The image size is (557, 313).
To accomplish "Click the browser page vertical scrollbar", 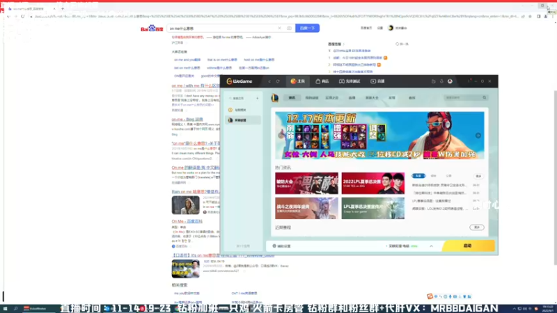I will [x=555, y=177].
